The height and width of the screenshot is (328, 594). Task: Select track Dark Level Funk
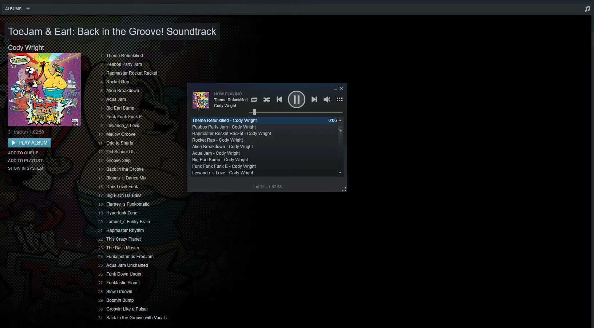(122, 187)
